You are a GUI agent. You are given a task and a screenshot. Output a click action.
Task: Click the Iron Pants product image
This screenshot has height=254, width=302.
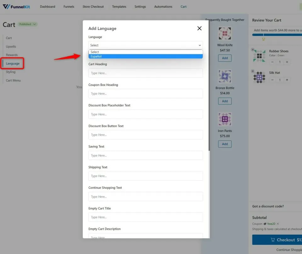pos(225,119)
